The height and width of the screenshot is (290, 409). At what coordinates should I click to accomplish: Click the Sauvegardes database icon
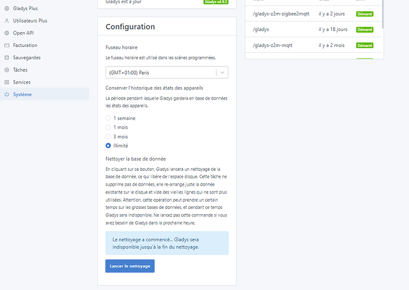7,58
